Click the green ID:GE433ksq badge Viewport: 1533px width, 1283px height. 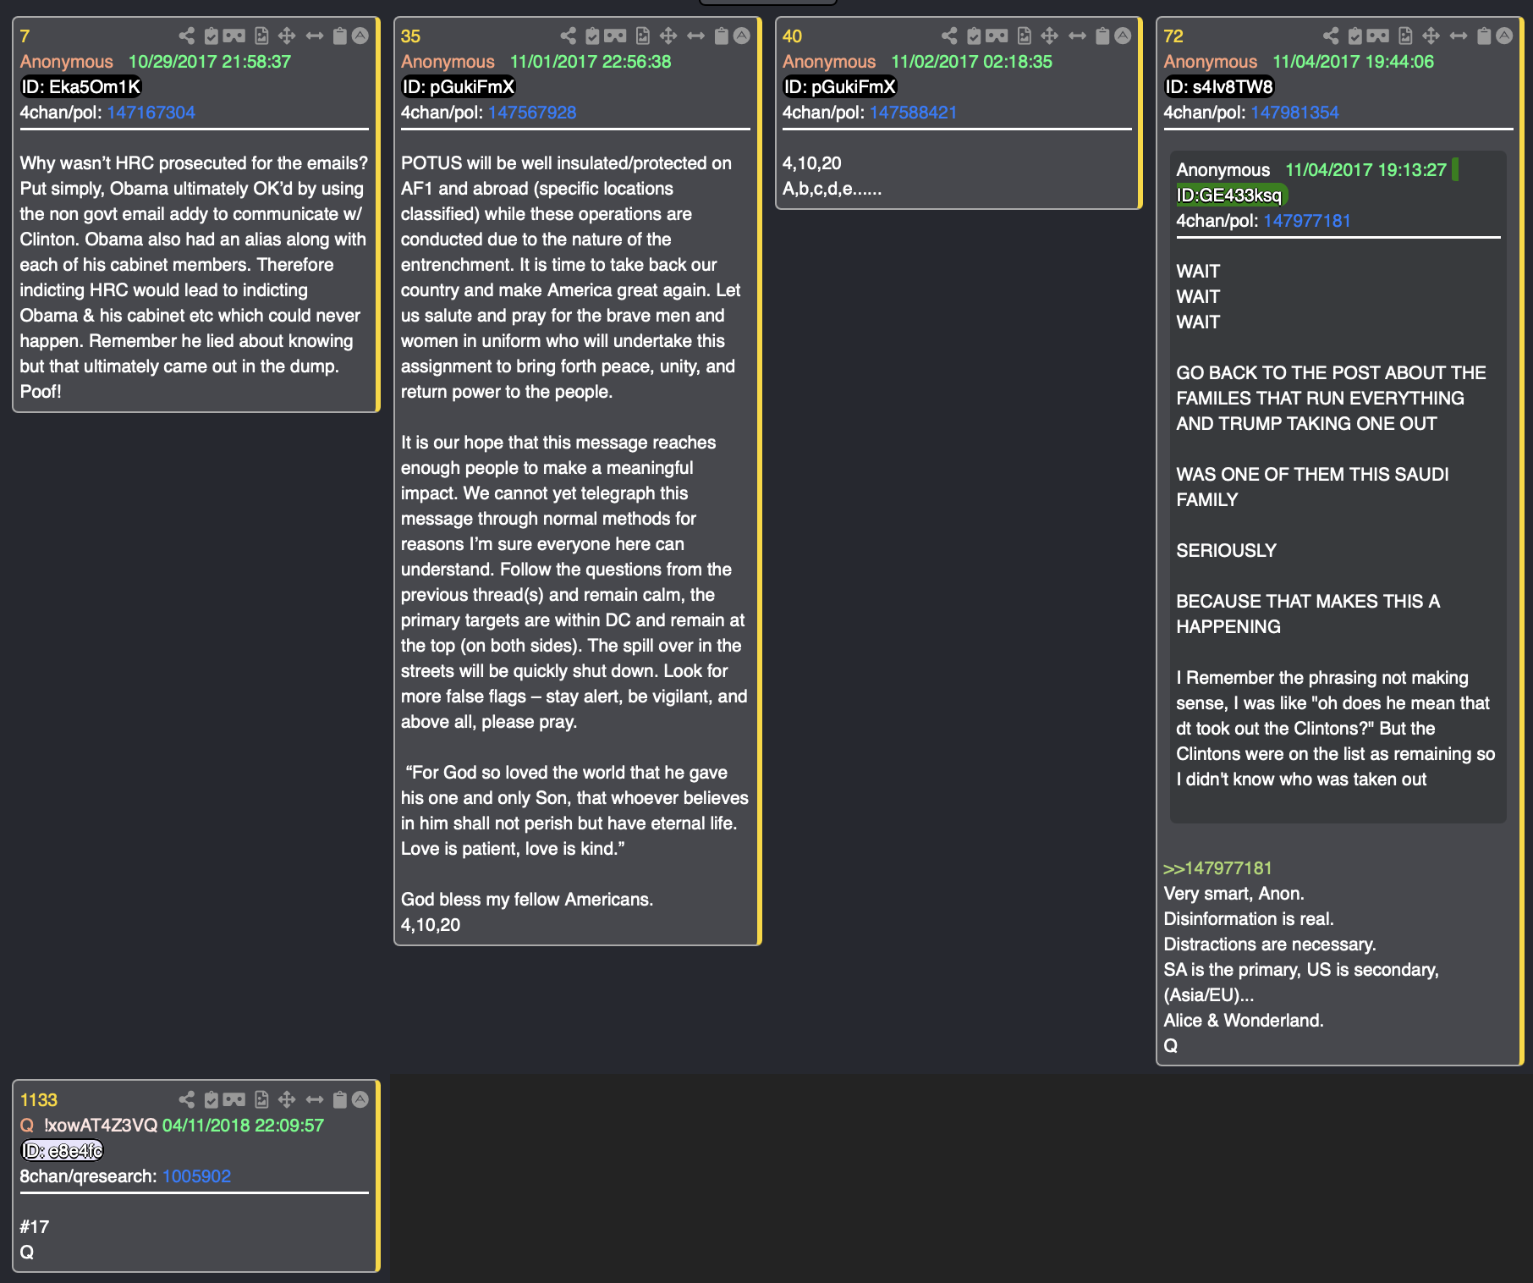tap(1231, 195)
